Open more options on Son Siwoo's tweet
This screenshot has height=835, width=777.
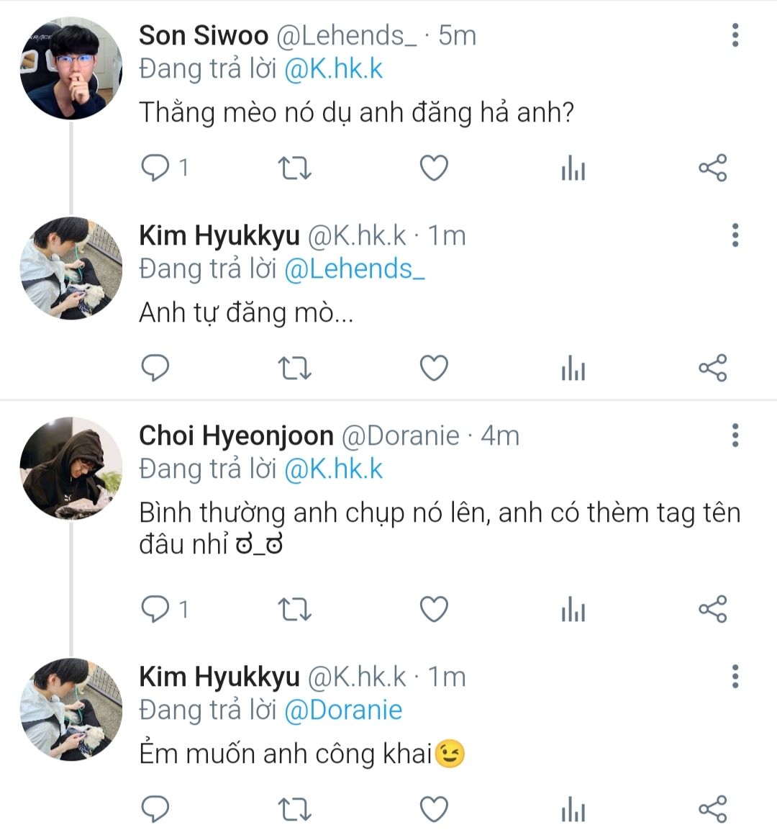(735, 35)
